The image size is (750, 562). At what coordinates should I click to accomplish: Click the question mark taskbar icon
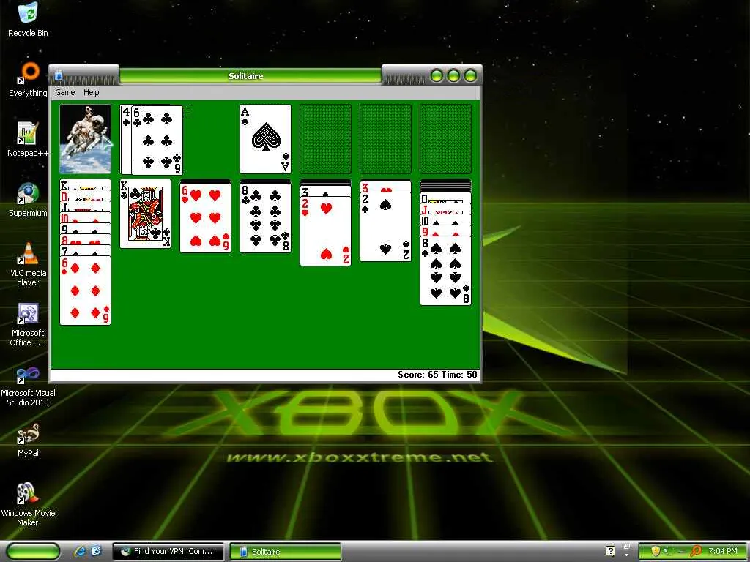610,551
